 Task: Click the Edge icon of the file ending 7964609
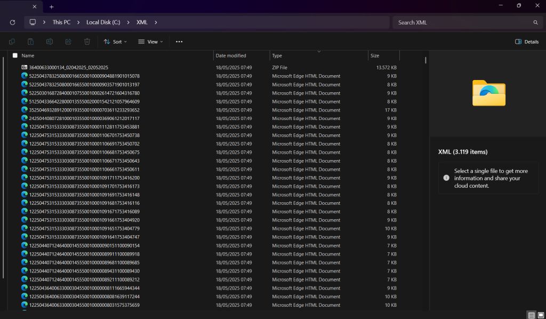[25, 101]
